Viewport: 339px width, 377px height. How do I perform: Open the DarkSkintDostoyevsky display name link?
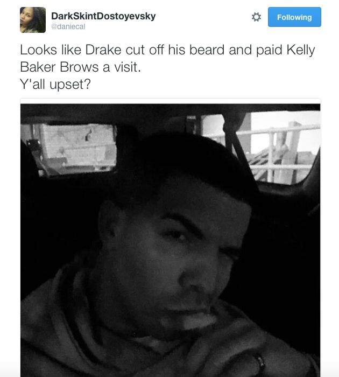tap(103, 16)
